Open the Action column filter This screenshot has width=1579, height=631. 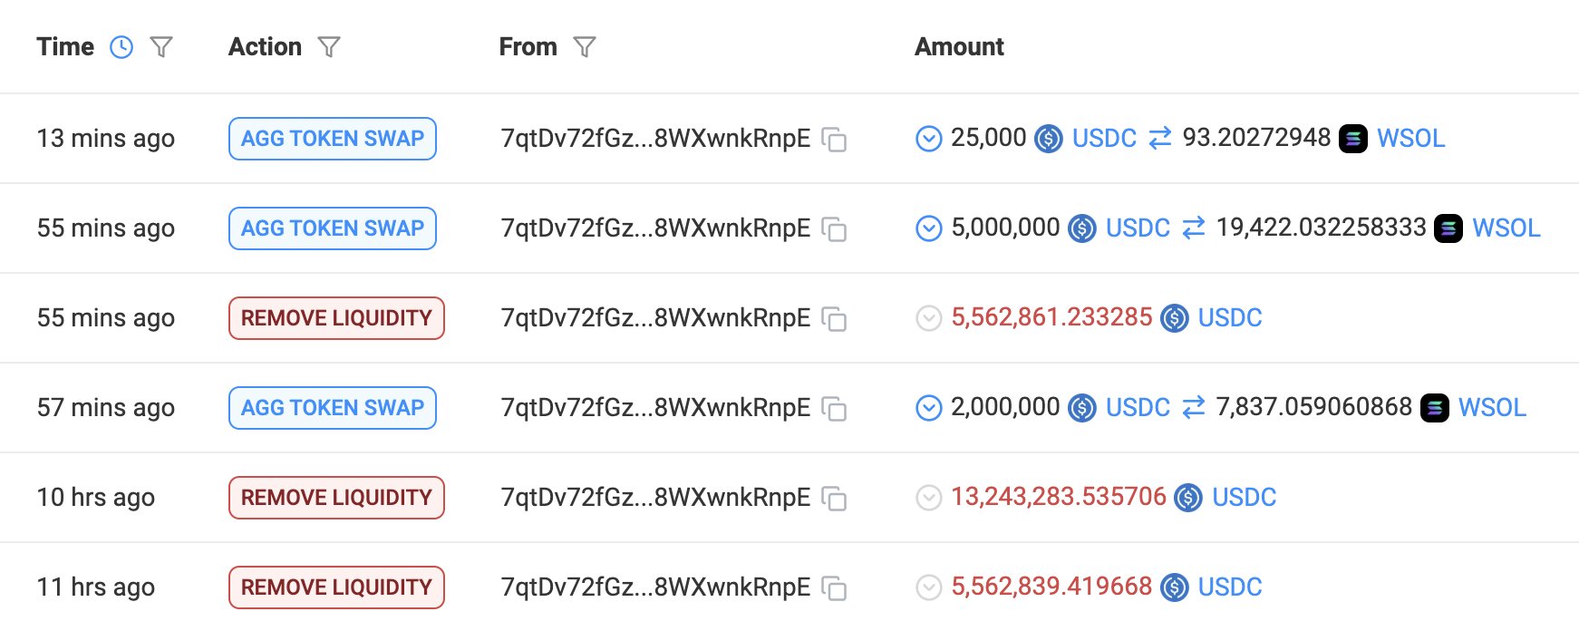click(x=329, y=47)
